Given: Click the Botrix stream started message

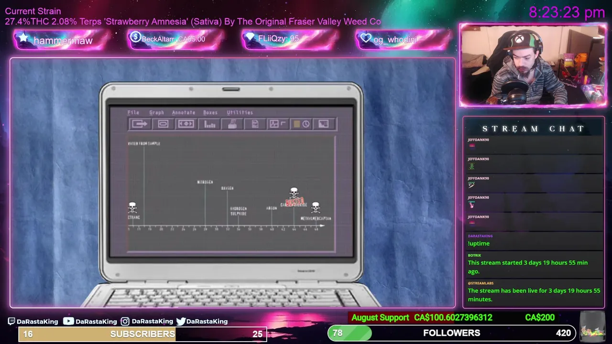Looking at the screenshot, I should (528, 267).
